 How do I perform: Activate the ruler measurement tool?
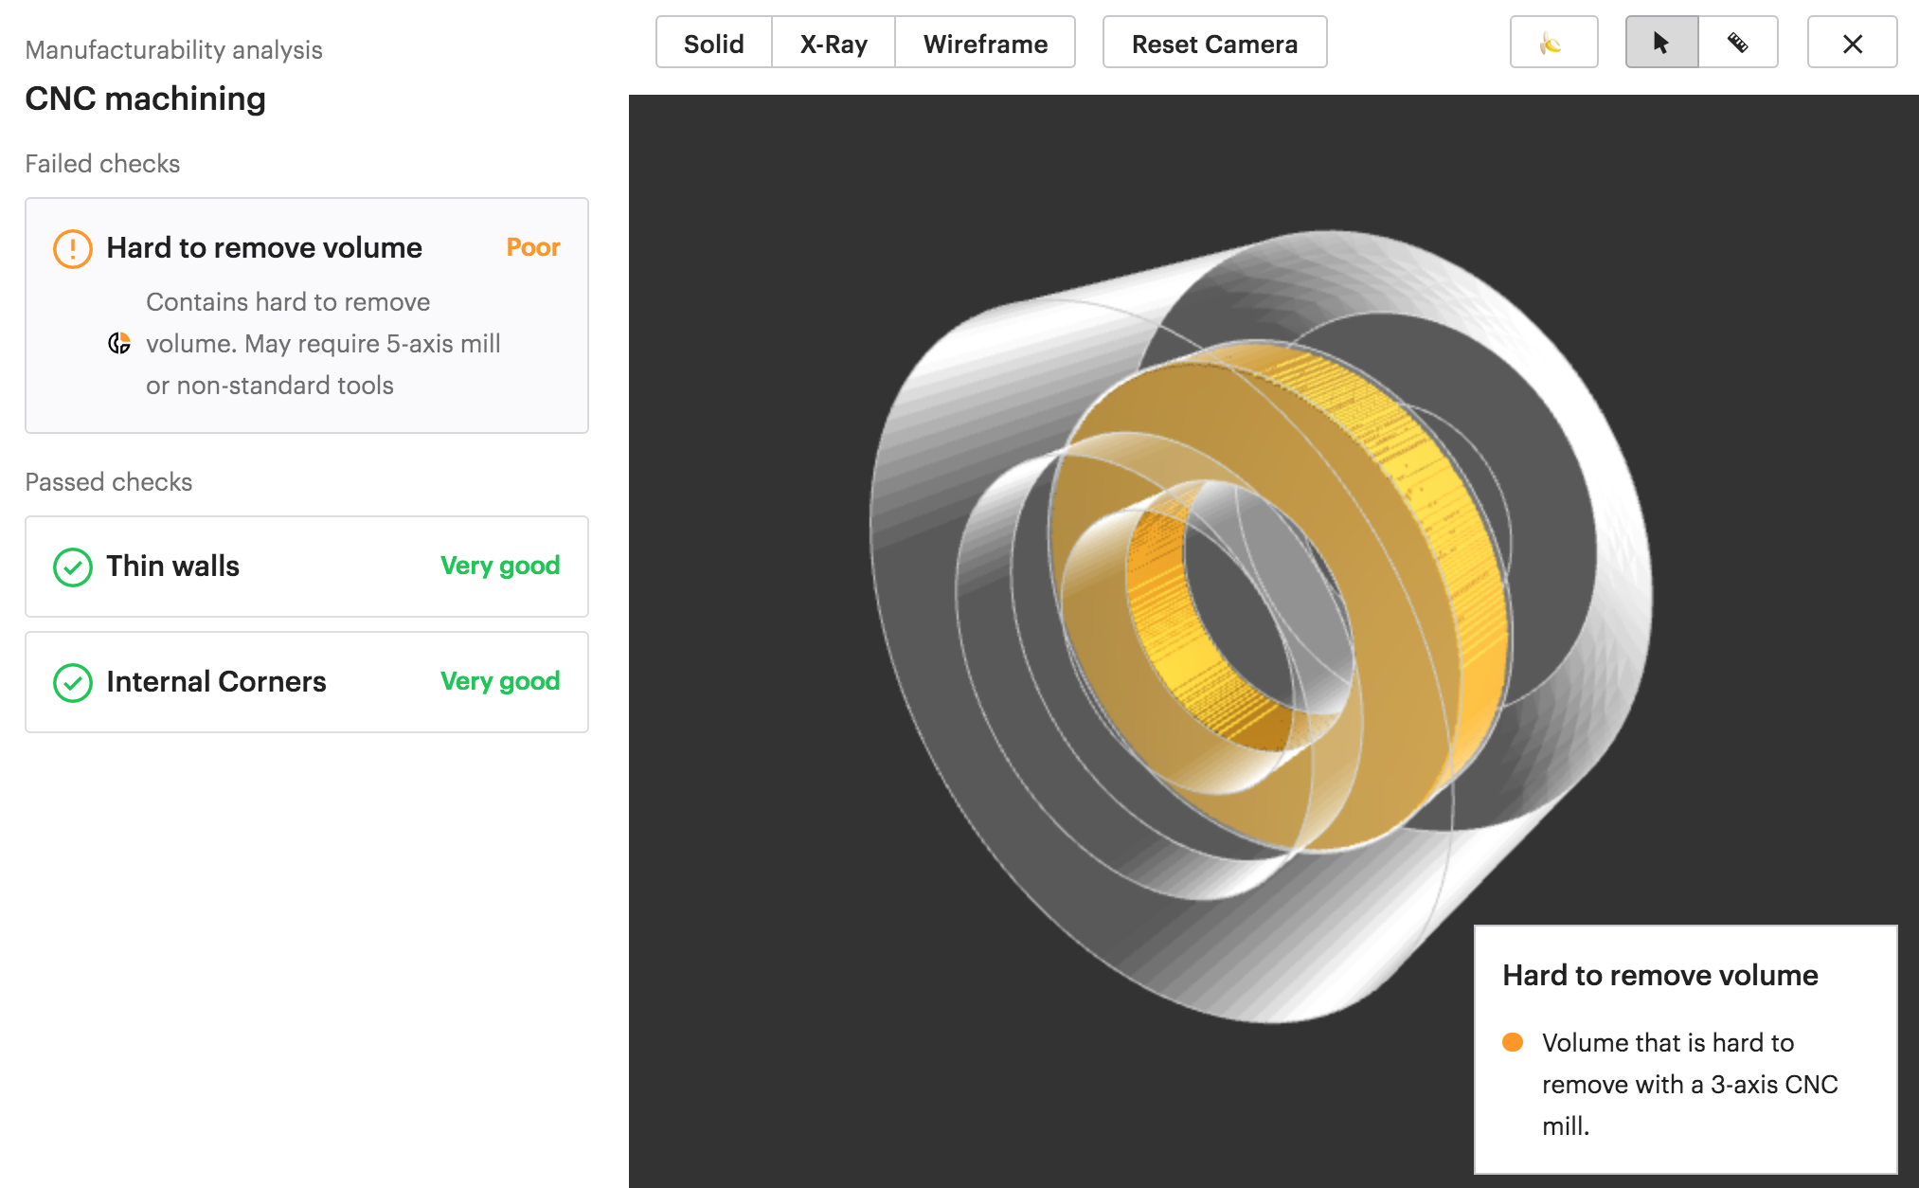point(1737,43)
